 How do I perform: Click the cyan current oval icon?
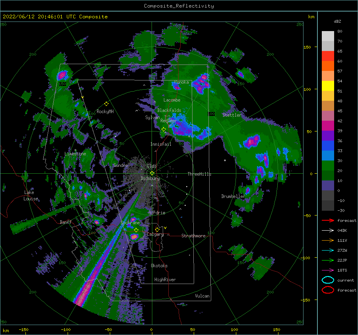[328, 280]
